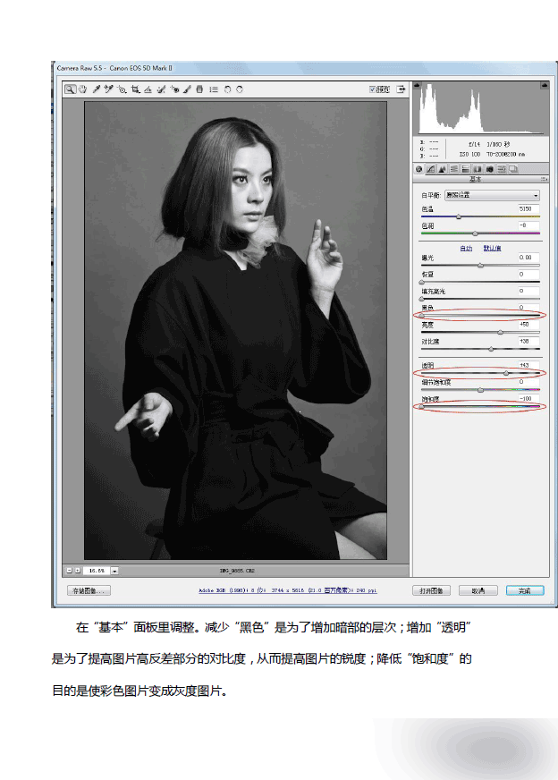Rotate image 90° counter-clockwise

[x=227, y=89]
